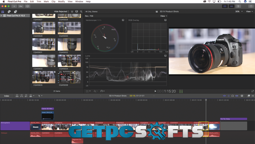Open timeline clip appearance options
The height and width of the screenshot is (144, 255).
coord(242,96)
